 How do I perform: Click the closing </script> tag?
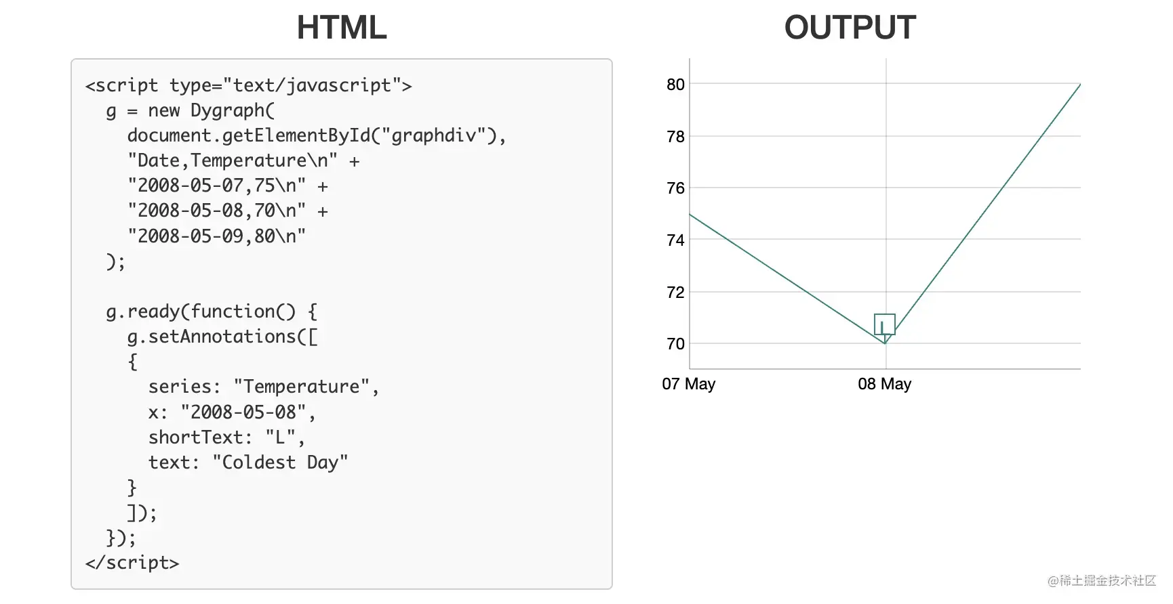coord(132,563)
